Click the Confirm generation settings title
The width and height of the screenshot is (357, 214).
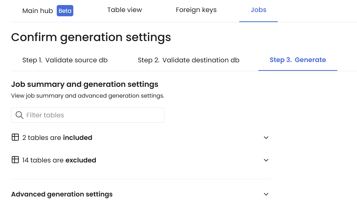(x=91, y=37)
